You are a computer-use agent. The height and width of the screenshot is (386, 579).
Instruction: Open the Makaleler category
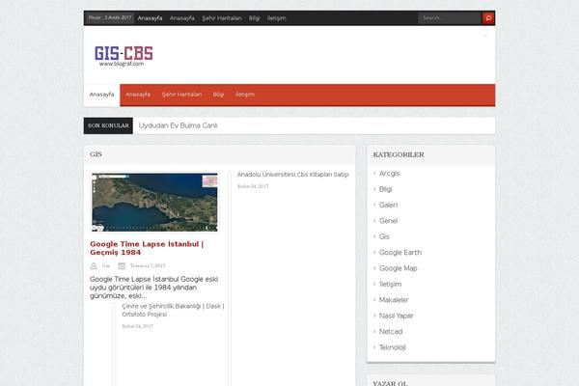pyautogui.click(x=394, y=300)
